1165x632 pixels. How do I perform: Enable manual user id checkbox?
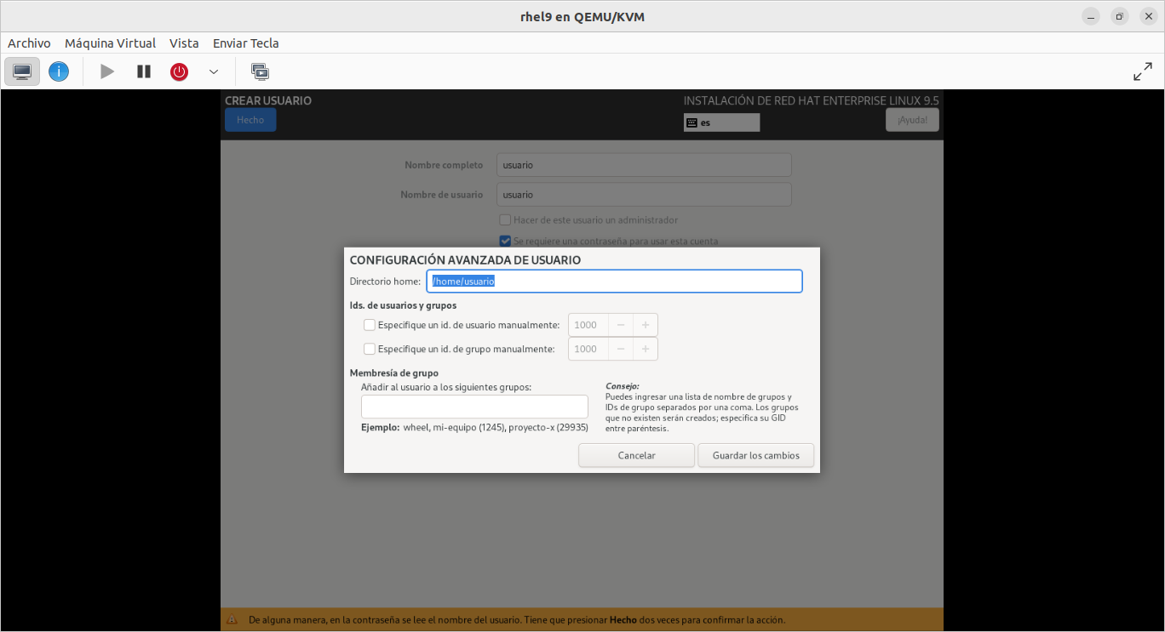[370, 325]
